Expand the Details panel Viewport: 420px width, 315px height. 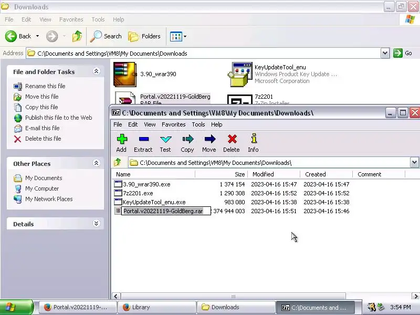(x=97, y=224)
